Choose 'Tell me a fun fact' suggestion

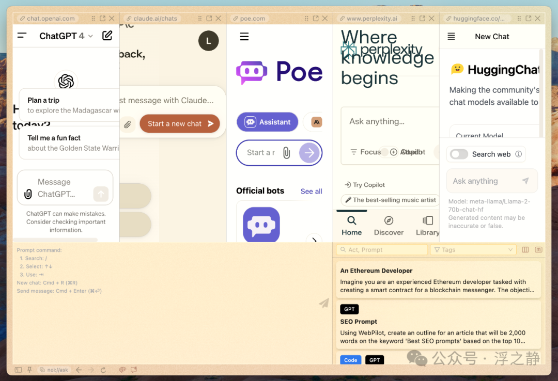pyautogui.click(x=69, y=142)
